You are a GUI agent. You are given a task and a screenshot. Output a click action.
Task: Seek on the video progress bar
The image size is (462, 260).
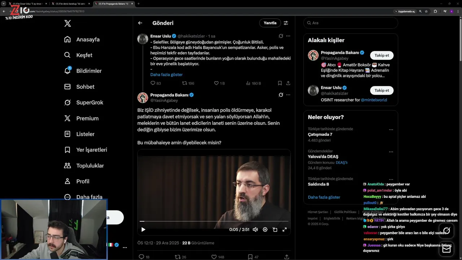pyautogui.click(x=214, y=221)
